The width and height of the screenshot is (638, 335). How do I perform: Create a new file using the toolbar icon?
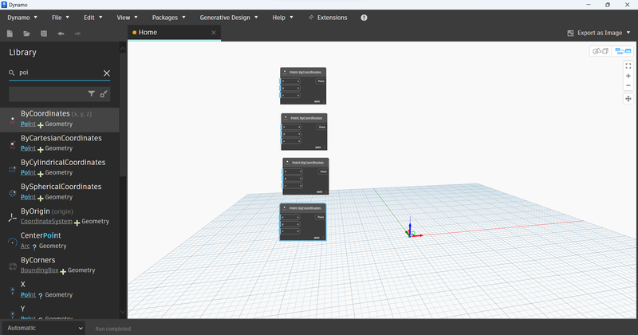10,33
